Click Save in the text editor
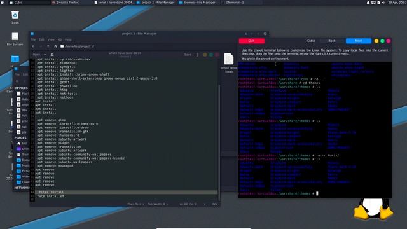 click(188, 55)
